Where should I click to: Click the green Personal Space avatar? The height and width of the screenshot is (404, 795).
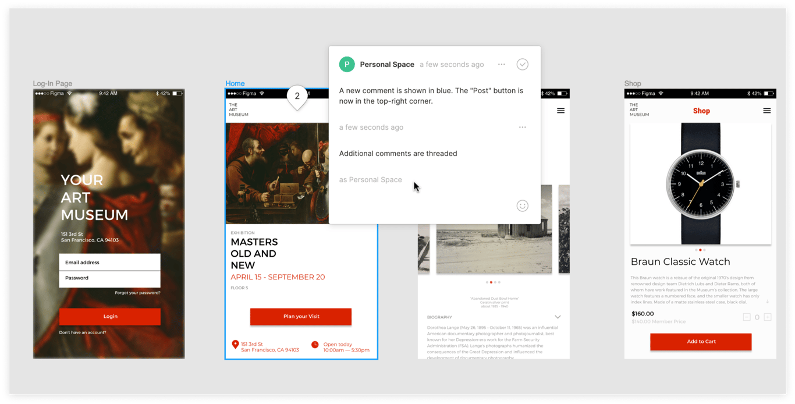pyautogui.click(x=347, y=65)
